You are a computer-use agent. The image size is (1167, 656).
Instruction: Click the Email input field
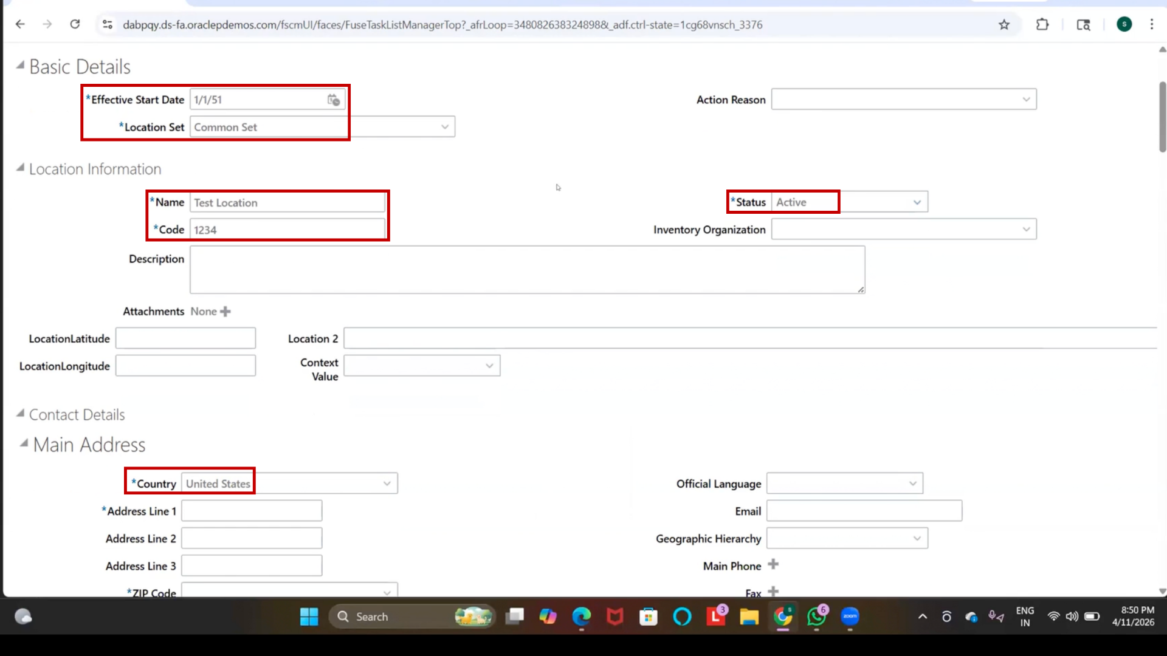(x=864, y=511)
